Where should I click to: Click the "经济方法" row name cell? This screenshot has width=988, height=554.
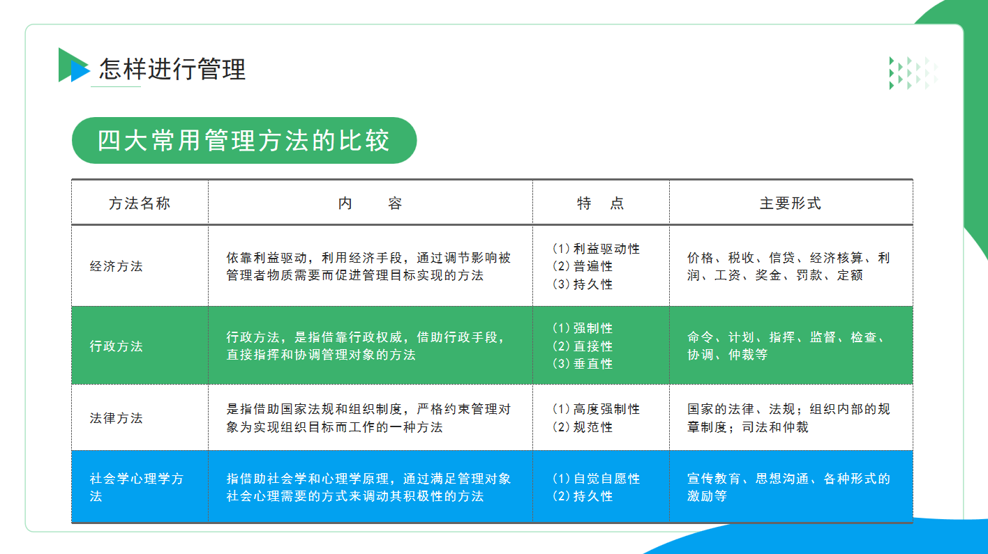(117, 266)
